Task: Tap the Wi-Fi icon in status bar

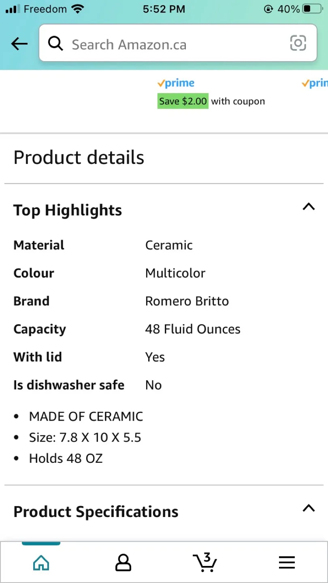Action: click(77, 8)
